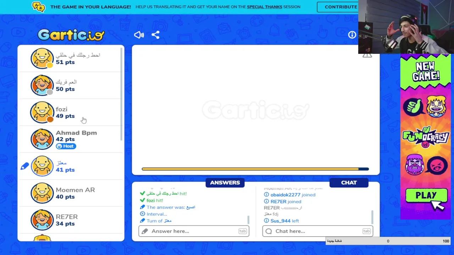Viewport: 454px width, 255px height.
Task: Click the 'Interval...' message
Action: (x=157, y=214)
